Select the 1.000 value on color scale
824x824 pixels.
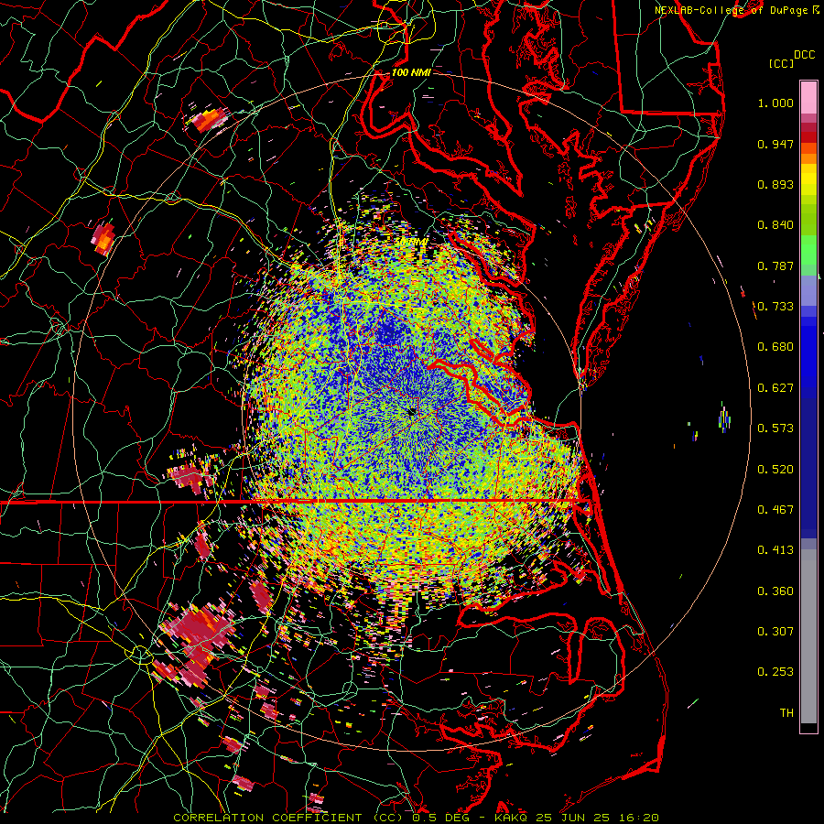pos(775,103)
